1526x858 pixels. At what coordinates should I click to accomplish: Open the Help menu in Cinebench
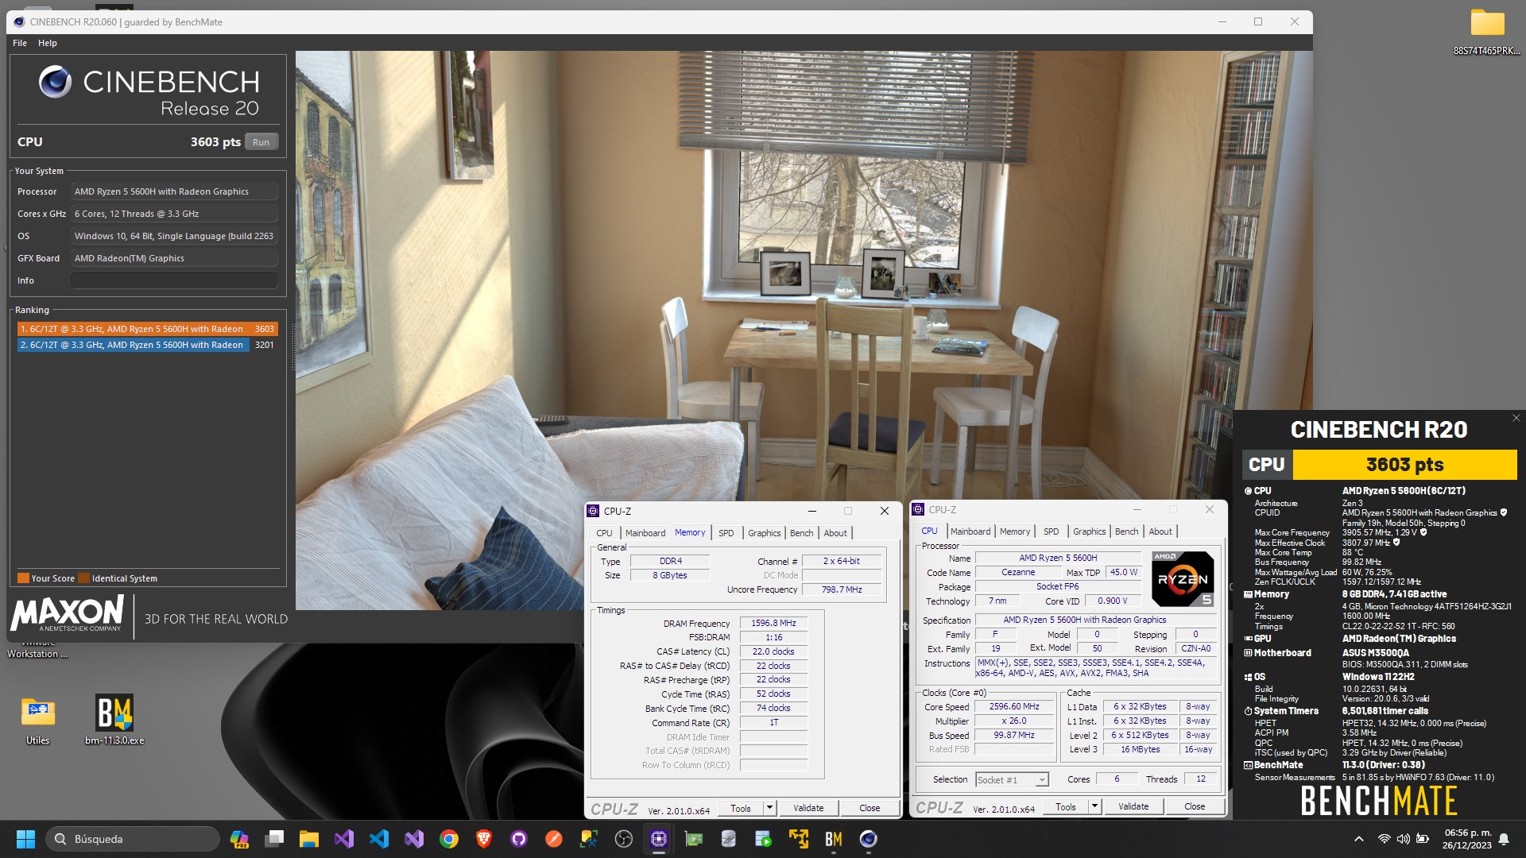point(48,43)
